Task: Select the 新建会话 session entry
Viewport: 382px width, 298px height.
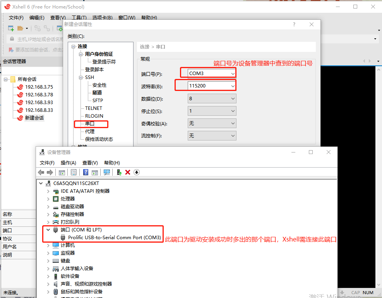Action: (x=34, y=118)
